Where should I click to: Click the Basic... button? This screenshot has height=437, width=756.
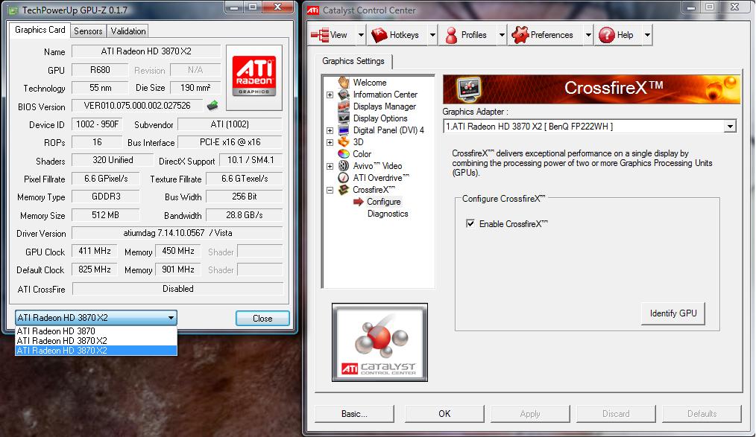coord(354,414)
